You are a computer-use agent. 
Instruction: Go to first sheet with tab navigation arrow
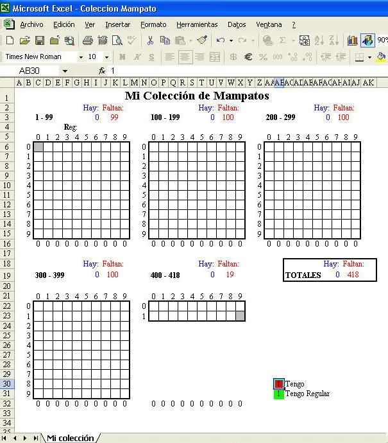(x=4, y=439)
